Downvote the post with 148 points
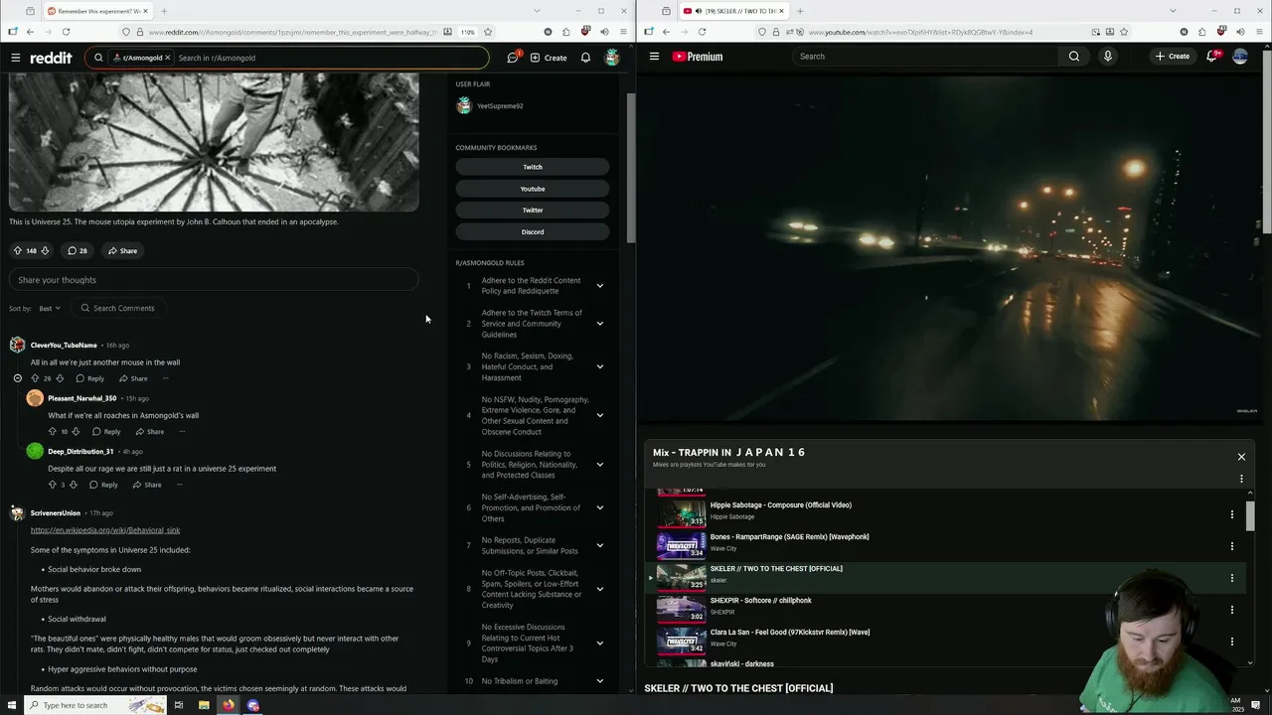Image resolution: width=1272 pixels, height=715 pixels. coord(45,250)
